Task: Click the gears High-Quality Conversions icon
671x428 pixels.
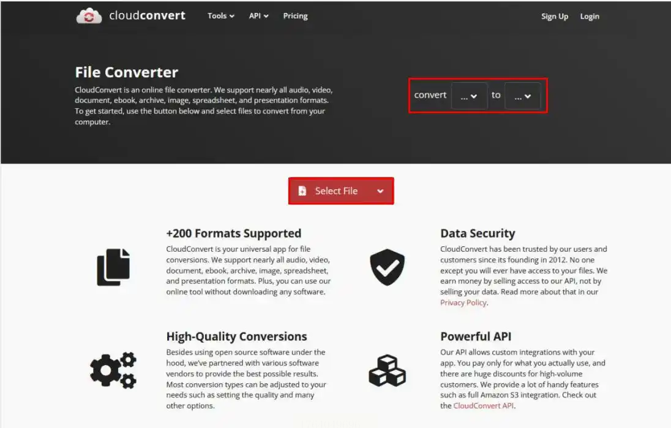Action: (x=113, y=370)
